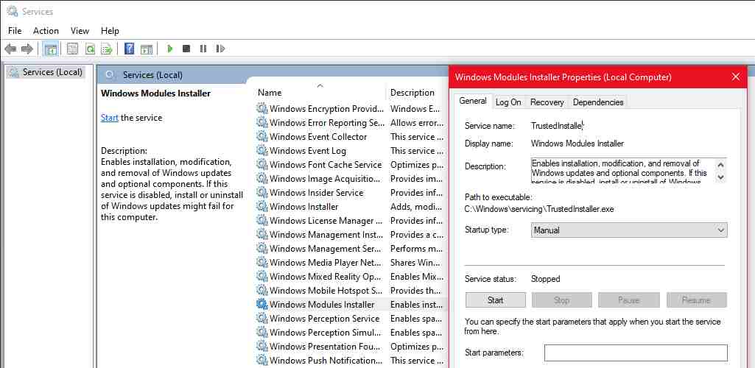Click the Properties toolbar icon
Viewport: 755px width, 368px height.
(72, 49)
